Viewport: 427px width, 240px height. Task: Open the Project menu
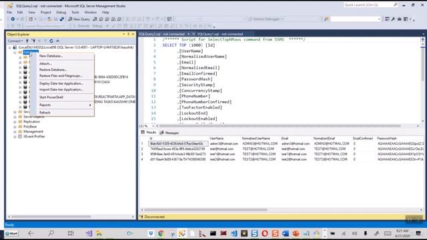click(46, 12)
